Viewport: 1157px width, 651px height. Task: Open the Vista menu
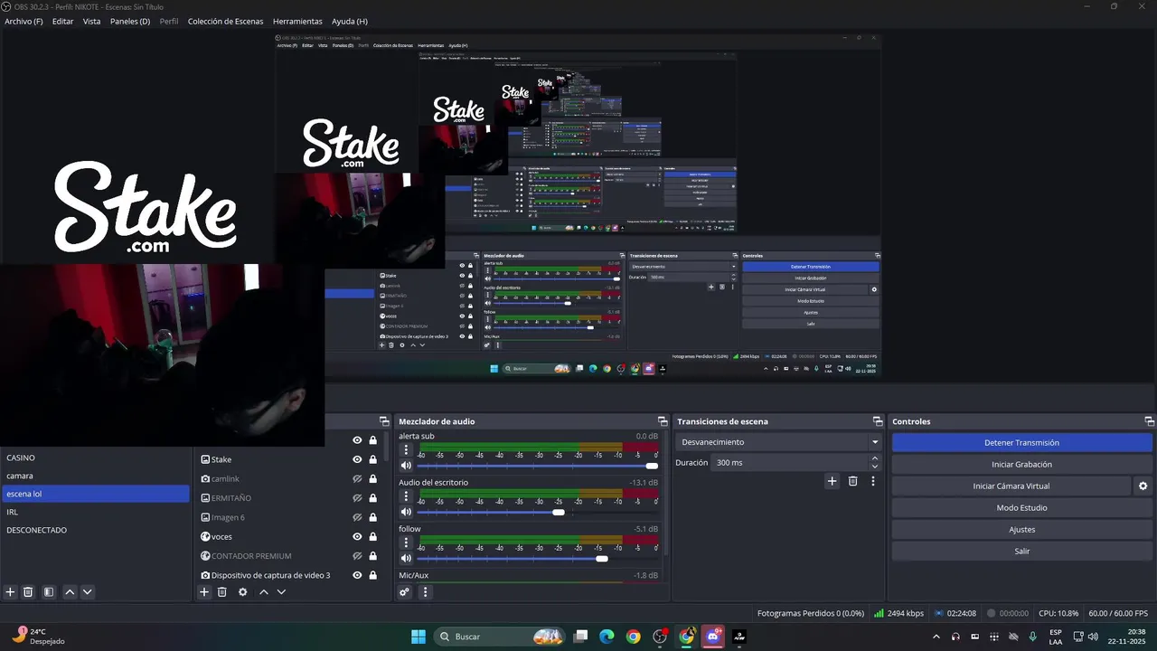click(x=91, y=21)
